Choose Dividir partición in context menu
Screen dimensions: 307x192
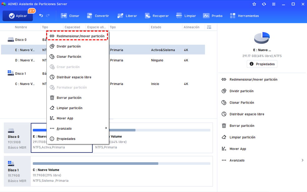pyautogui.click(x=78, y=47)
